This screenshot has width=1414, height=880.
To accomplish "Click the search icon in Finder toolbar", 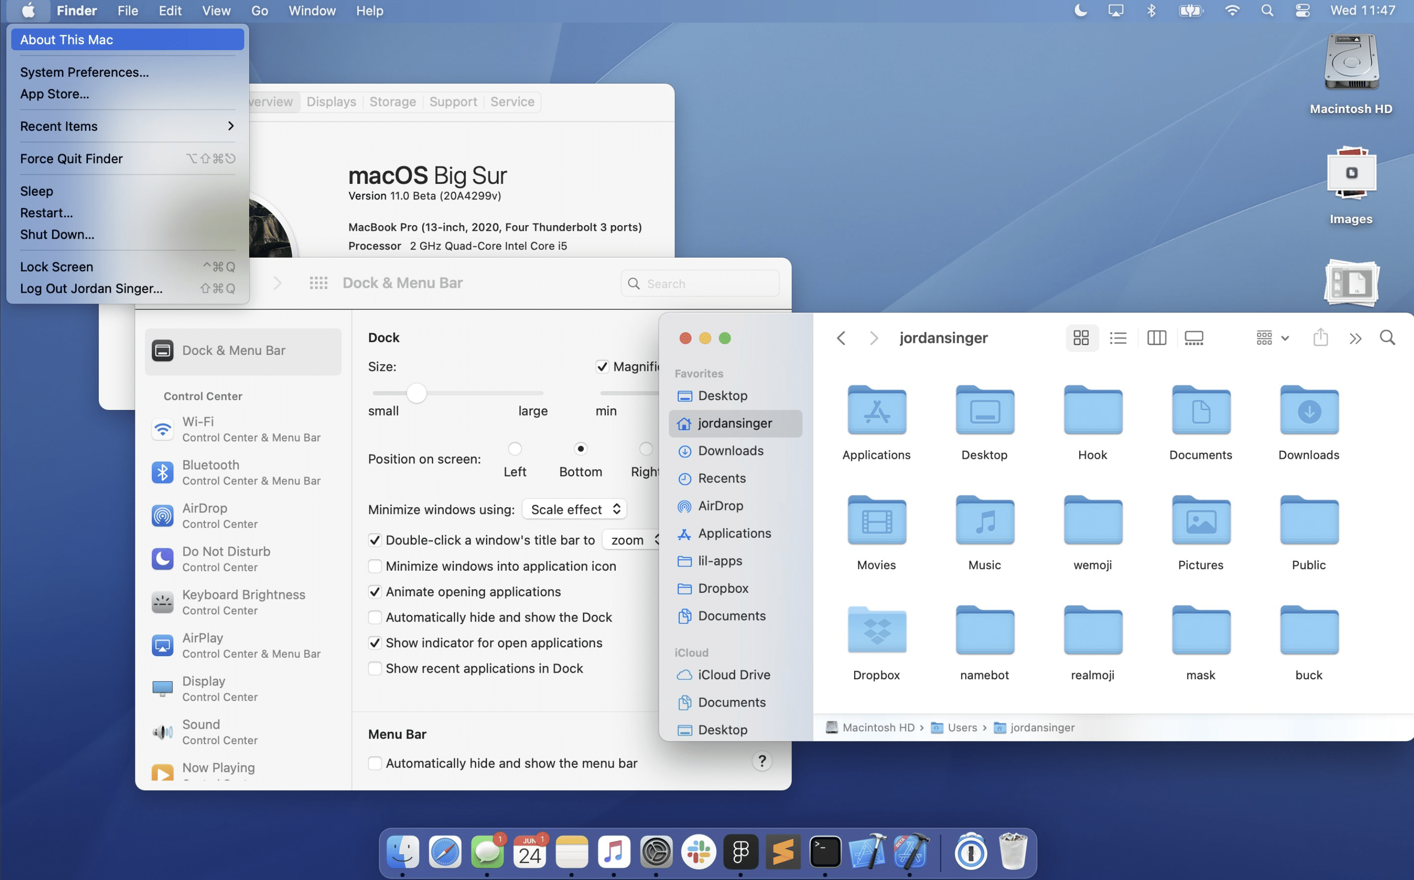I will [1387, 338].
